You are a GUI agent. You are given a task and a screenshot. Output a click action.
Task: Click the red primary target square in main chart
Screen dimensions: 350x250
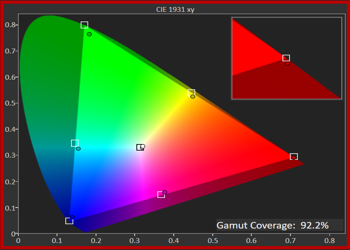294,156
